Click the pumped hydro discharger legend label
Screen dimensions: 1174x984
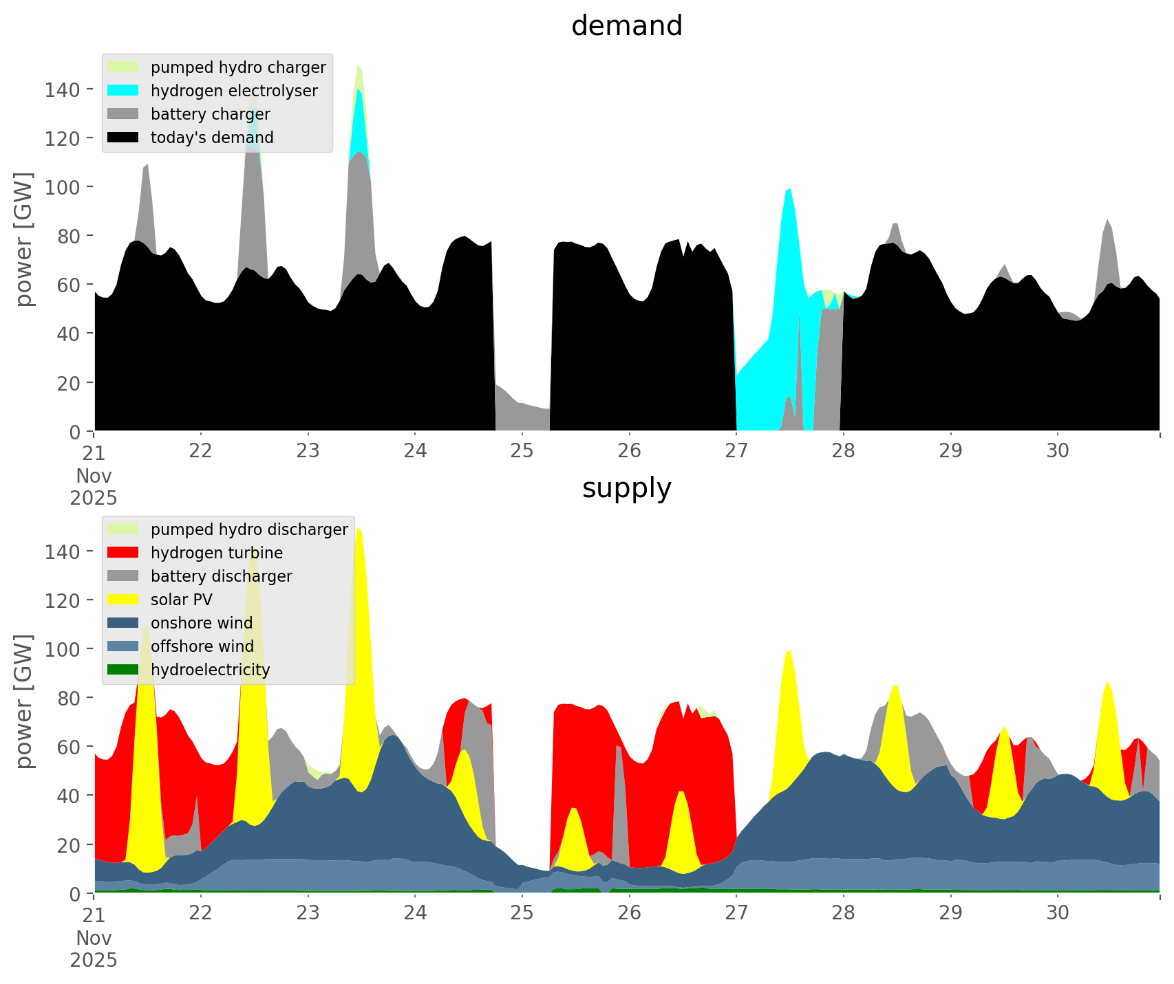click(249, 529)
